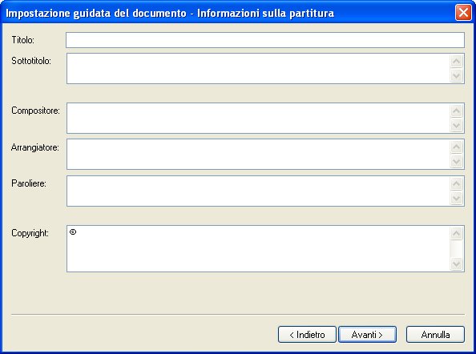Click Copyright scrollbar down arrow

[456, 264]
